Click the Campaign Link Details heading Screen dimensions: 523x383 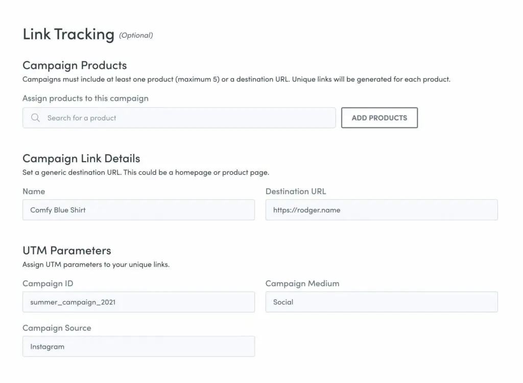tap(81, 159)
